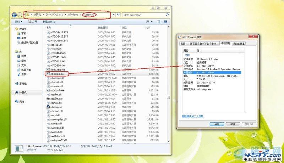Viewport: 284px width, 163px height.
Task: Click the 打开 toolbar button
Action: pos(33,22)
